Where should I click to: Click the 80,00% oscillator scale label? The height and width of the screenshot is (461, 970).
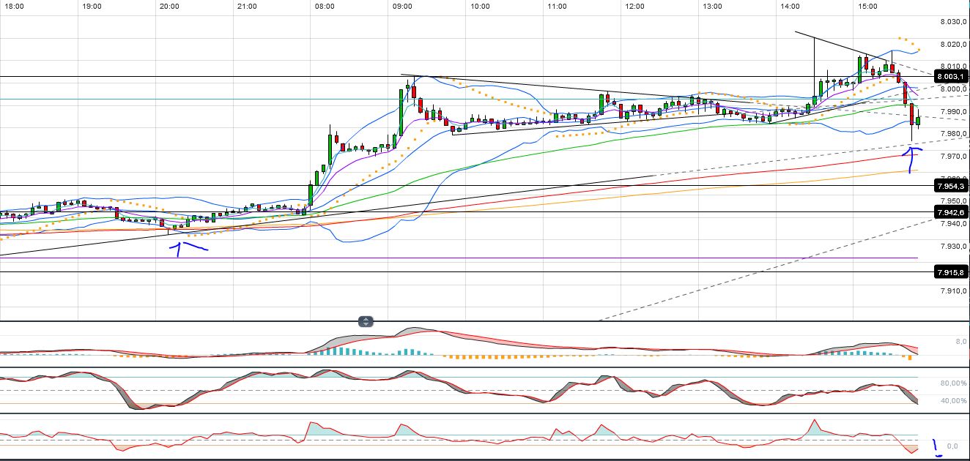click(x=952, y=383)
